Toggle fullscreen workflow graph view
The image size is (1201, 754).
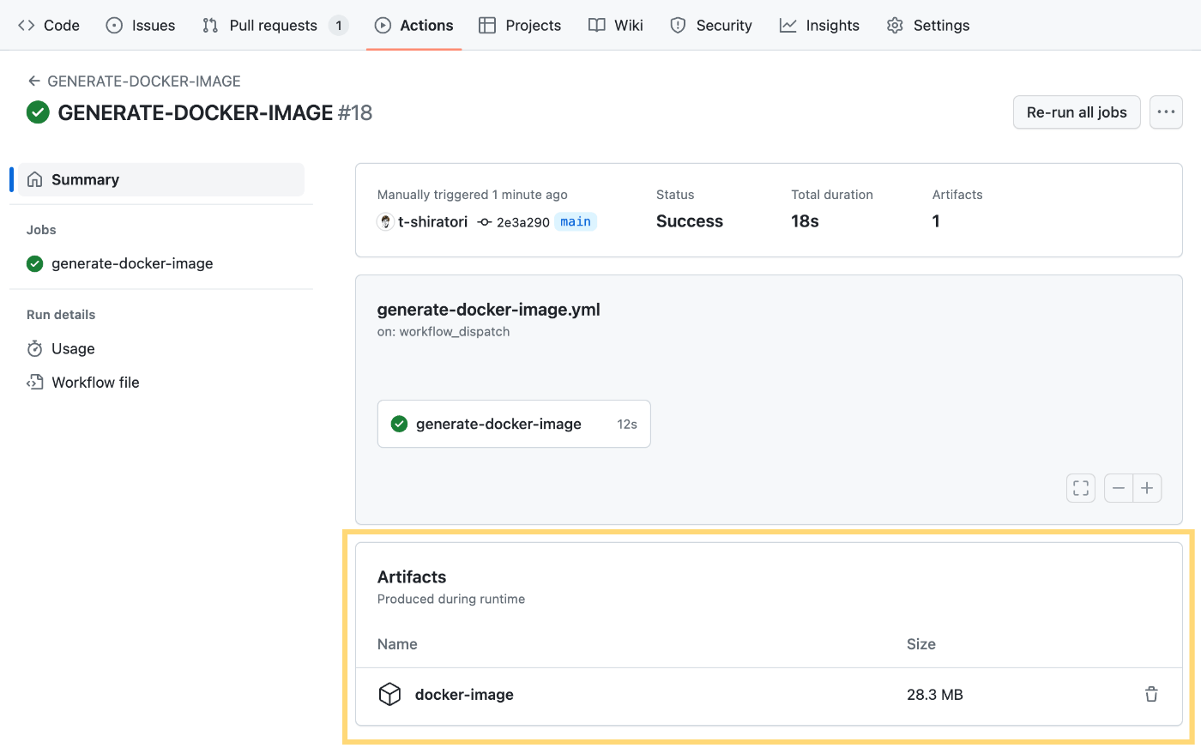pos(1081,488)
